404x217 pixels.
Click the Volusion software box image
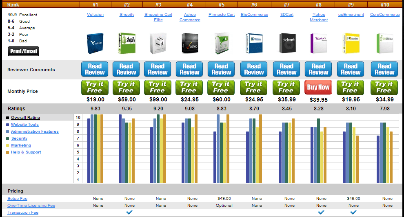[95, 43]
